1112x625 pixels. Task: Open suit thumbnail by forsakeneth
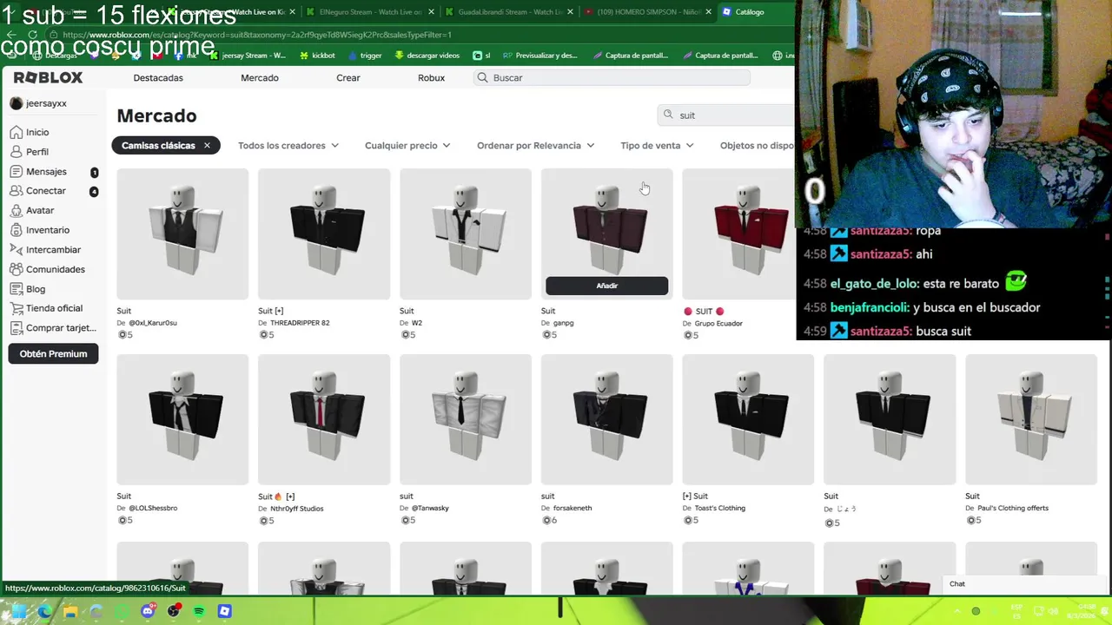pyautogui.click(x=606, y=419)
